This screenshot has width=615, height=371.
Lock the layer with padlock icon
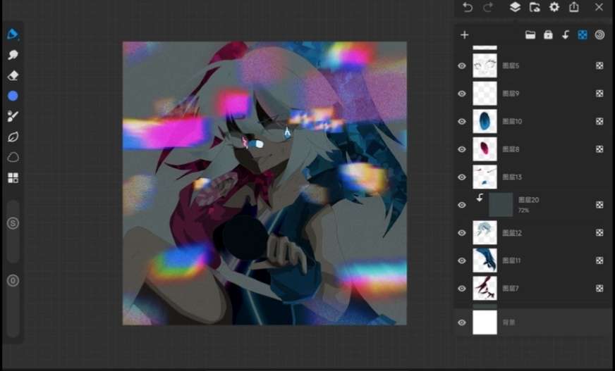pyautogui.click(x=548, y=34)
